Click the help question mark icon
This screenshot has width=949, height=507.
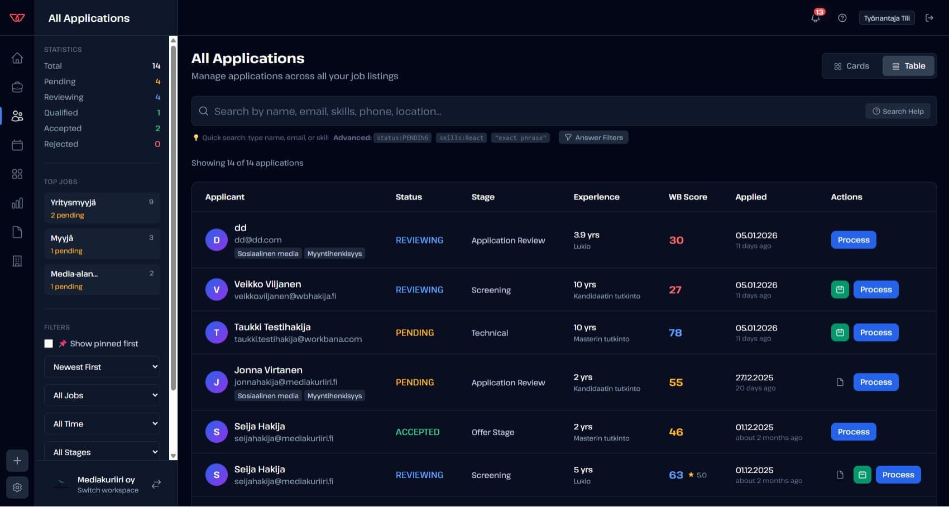(842, 18)
